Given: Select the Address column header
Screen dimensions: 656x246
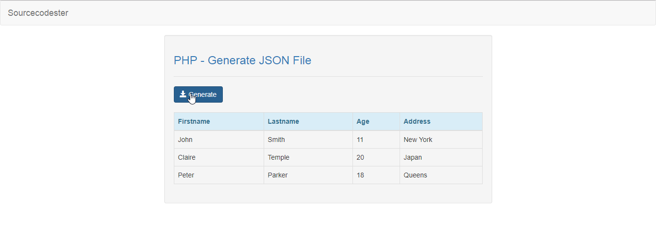Looking at the screenshot, I should 441,121.
